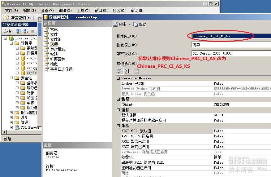Expand the compo database node
Screen dimensions: 271x177
(x=17, y=58)
